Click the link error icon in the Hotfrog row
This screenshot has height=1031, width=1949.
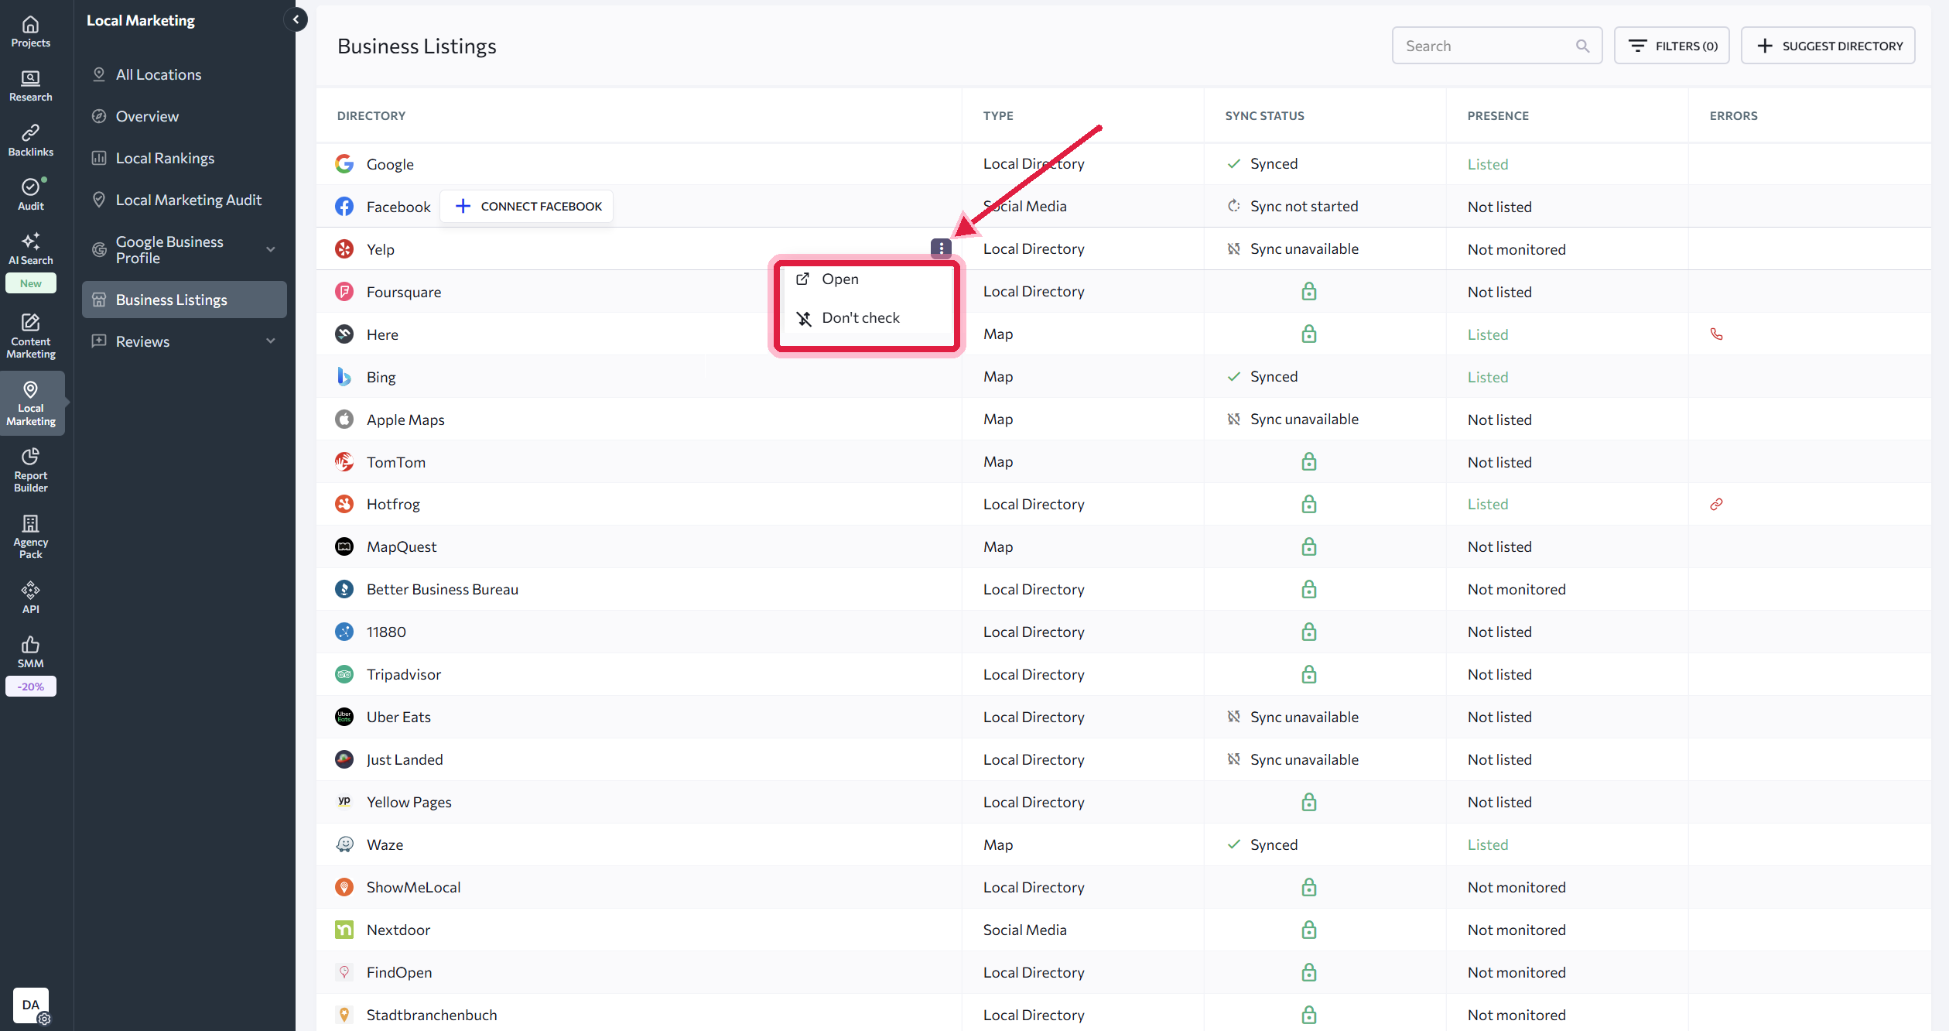[x=1716, y=504]
